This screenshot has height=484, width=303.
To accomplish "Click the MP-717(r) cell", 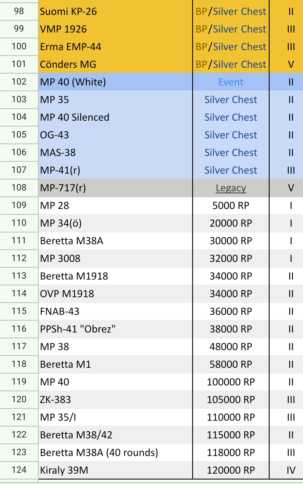I will pos(115,188).
